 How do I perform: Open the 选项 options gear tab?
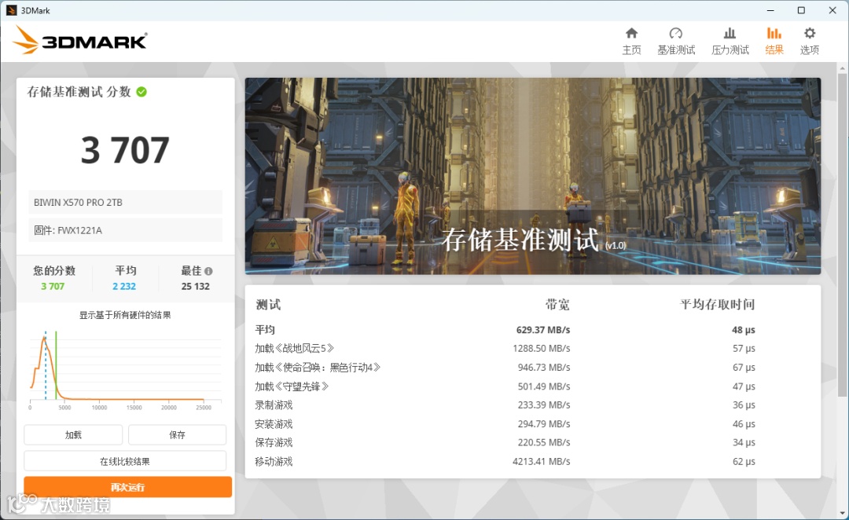[x=810, y=41]
